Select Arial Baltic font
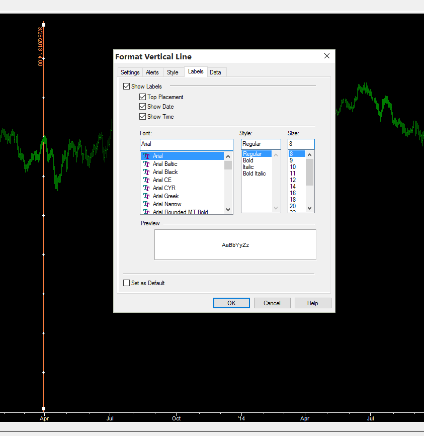The image size is (424, 436). tap(183, 164)
